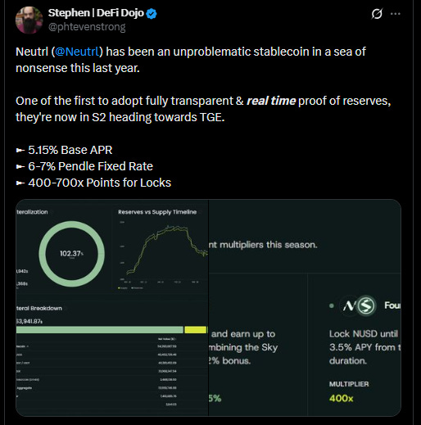Viewport: 421px width, 425px height.
Task: Click the N logo icon beside NUSD
Action: click(349, 305)
